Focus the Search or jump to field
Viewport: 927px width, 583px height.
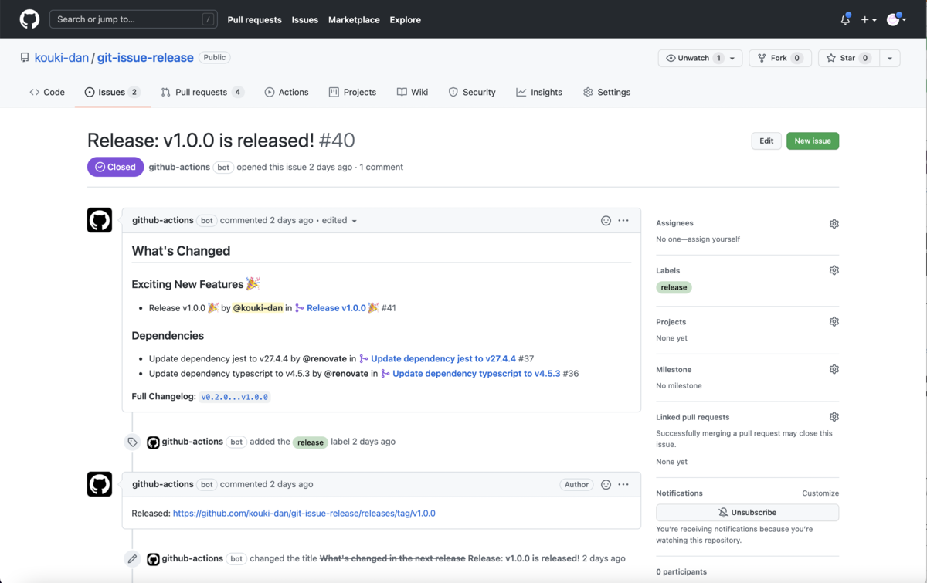tap(134, 19)
